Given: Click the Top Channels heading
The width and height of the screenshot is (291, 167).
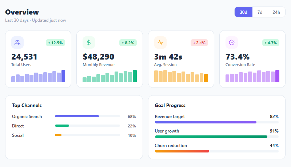Looking at the screenshot, I should click(x=27, y=105).
